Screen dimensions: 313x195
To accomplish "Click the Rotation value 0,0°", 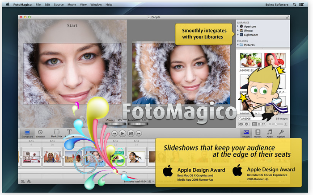I will [144, 120].
